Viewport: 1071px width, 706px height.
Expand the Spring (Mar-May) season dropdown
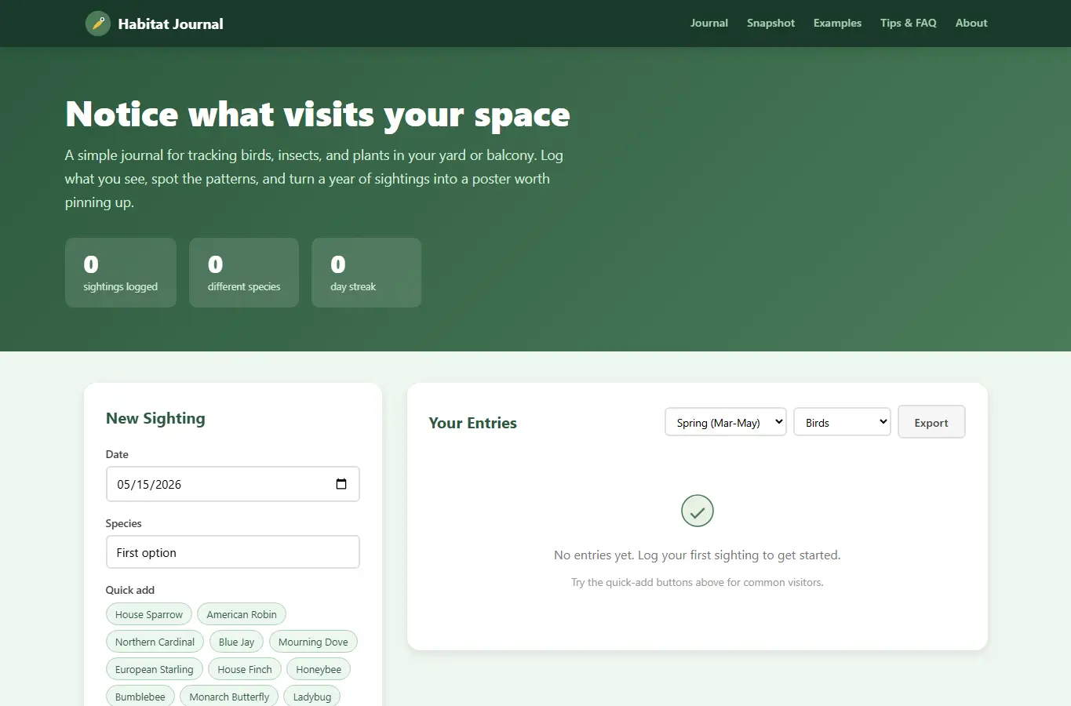(x=726, y=422)
